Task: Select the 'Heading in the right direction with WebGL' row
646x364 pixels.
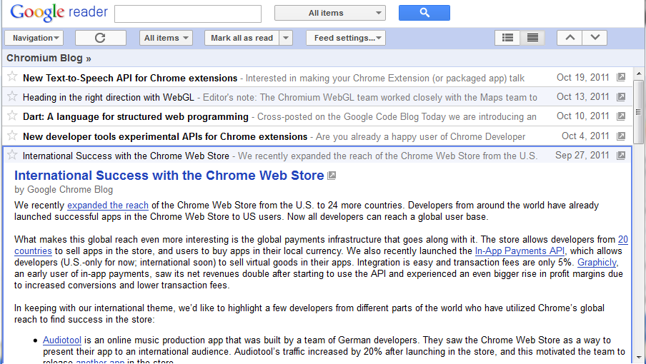Action: click(x=317, y=97)
